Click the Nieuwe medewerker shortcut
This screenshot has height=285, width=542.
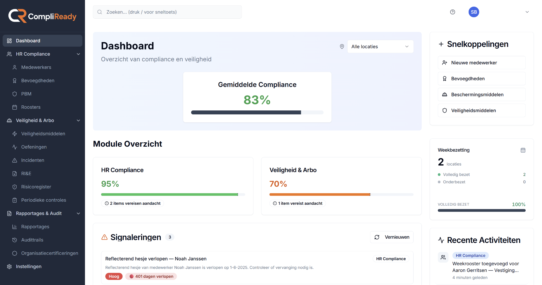click(x=482, y=63)
